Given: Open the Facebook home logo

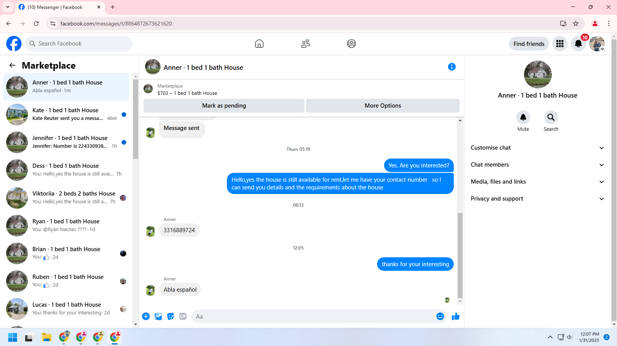Looking at the screenshot, I should [x=14, y=44].
